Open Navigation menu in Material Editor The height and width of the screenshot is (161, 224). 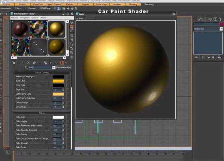pyautogui.click(x=25, y=18)
